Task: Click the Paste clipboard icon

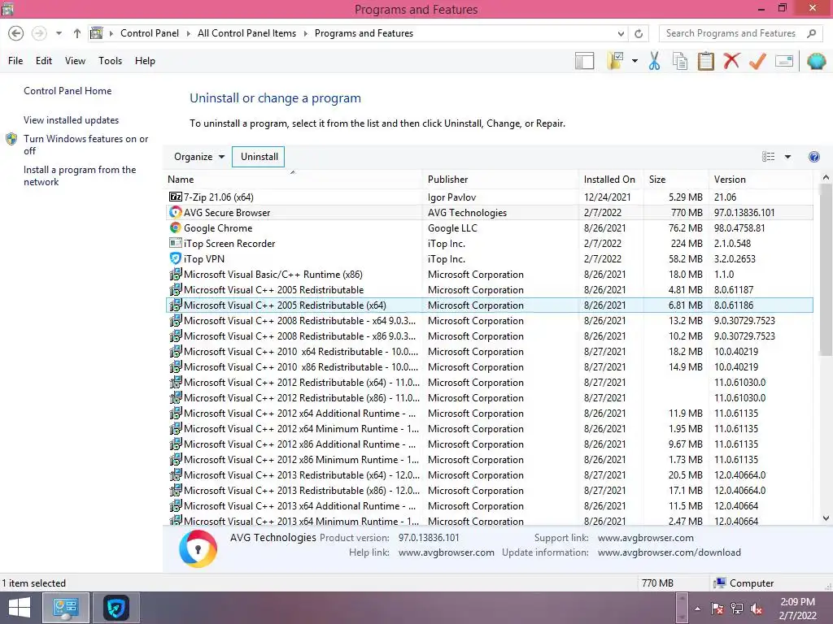Action: pyautogui.click(x=705, y=61)
